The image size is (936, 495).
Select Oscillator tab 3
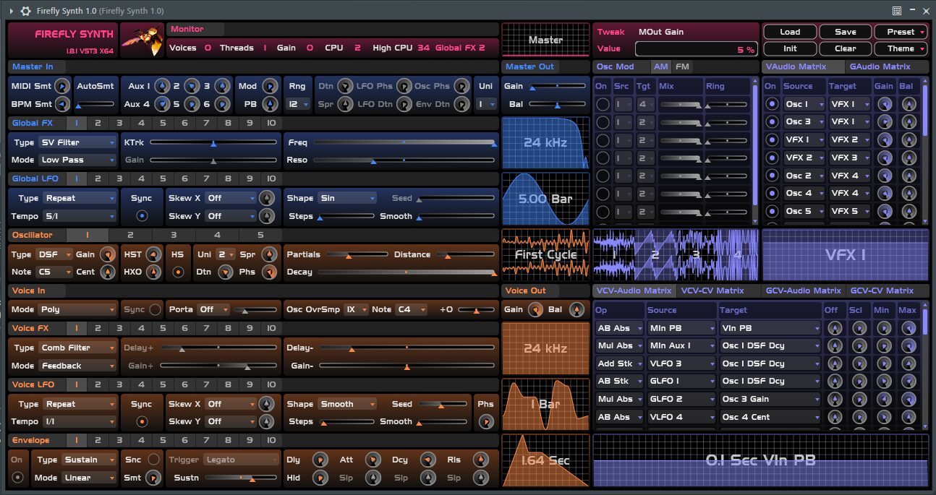click(174, 235)
